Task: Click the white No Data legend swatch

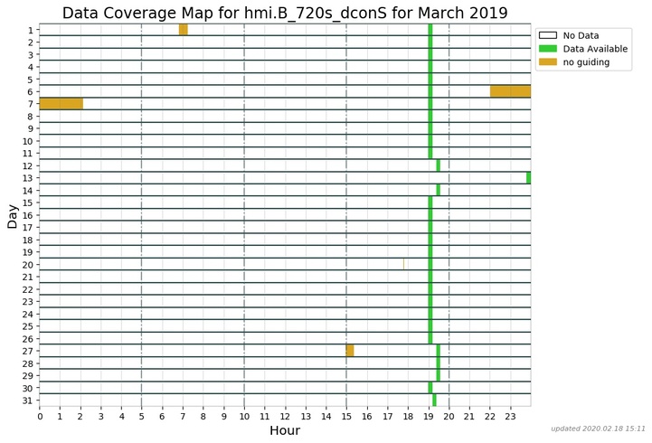Action: 548,35
